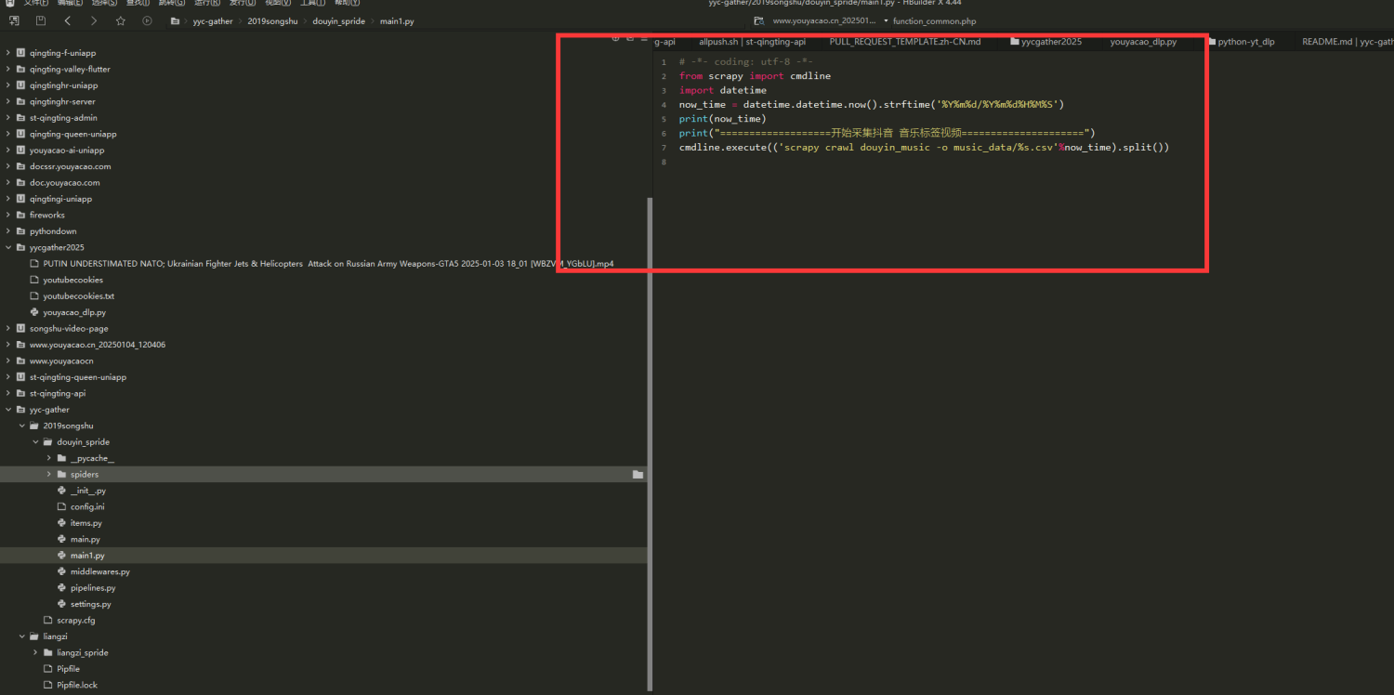Click the folder icon of fireworks

pyautogui.click(x=20, y=215)
